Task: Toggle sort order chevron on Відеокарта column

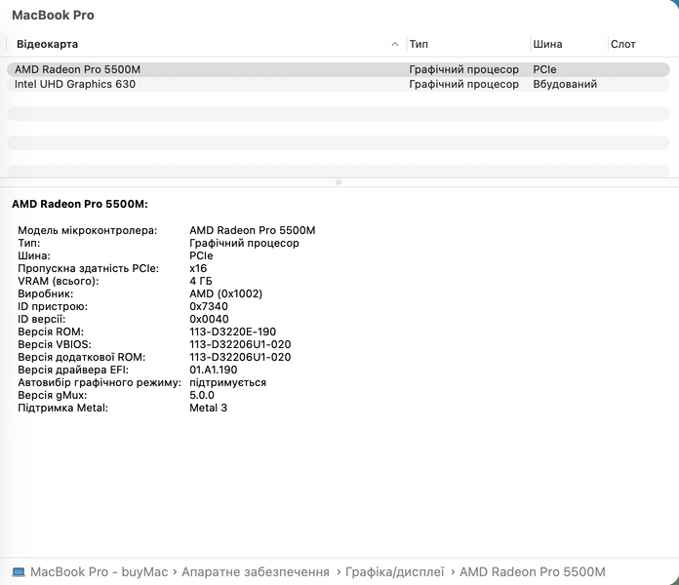Action: tap(394, 44)
